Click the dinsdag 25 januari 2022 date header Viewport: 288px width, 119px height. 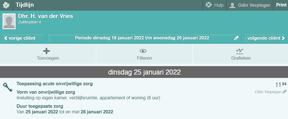point(144,72)
